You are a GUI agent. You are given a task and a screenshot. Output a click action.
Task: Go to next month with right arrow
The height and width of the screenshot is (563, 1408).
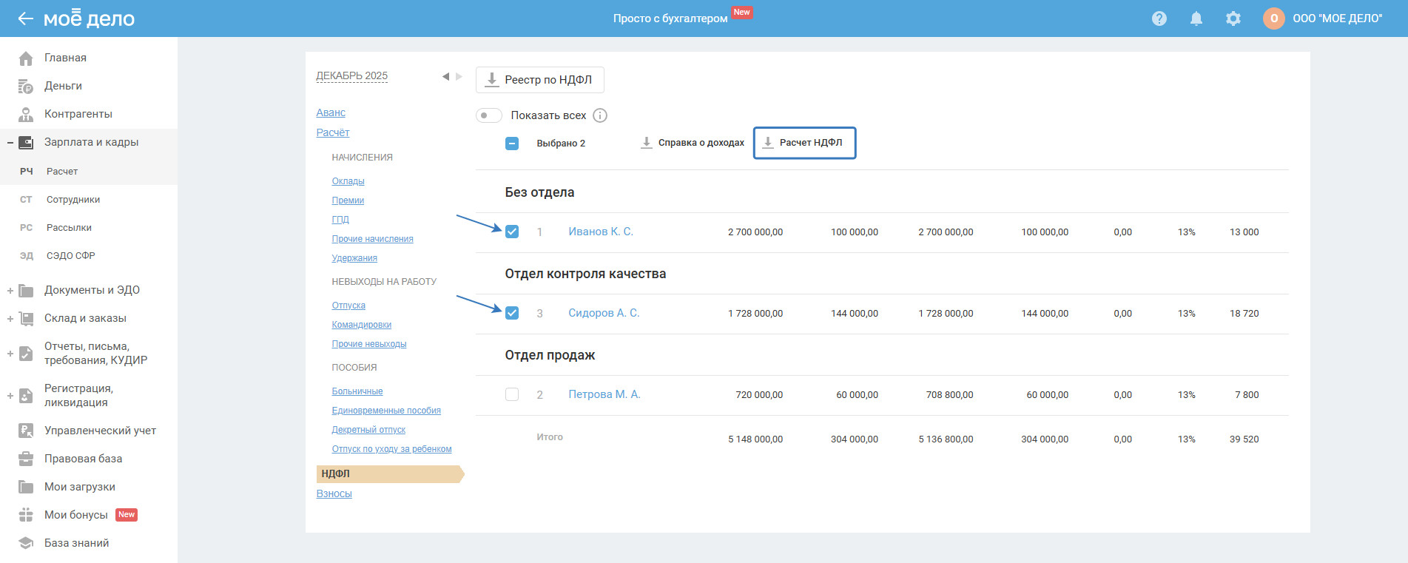(x=459, y=76)
